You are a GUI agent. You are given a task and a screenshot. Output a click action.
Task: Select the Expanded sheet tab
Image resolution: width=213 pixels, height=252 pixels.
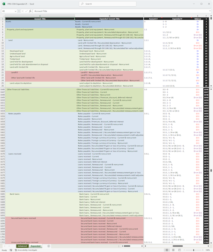pyautogui.click(x=36, y=246)
